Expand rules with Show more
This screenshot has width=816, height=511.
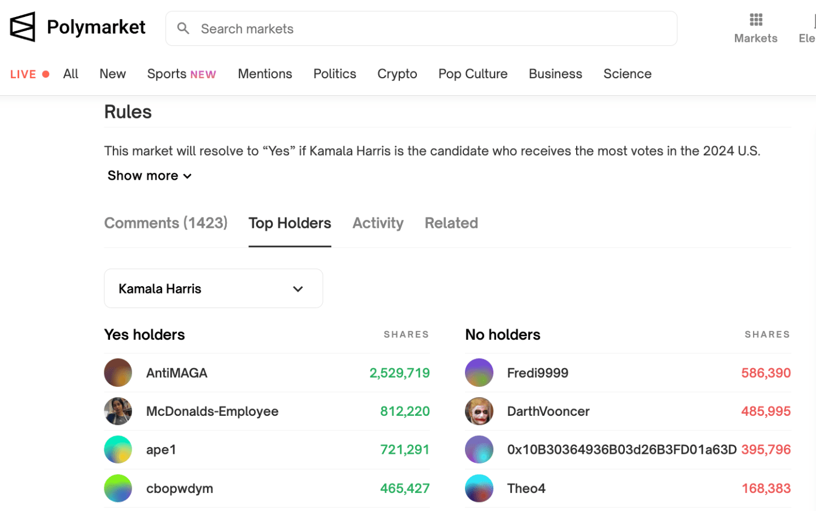click(x=150, y=176)
